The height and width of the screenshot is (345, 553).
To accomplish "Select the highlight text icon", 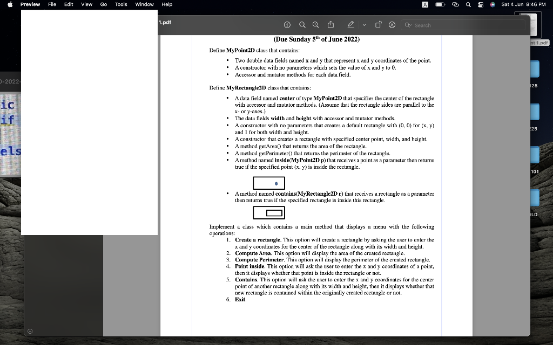I will click(392, 24).
